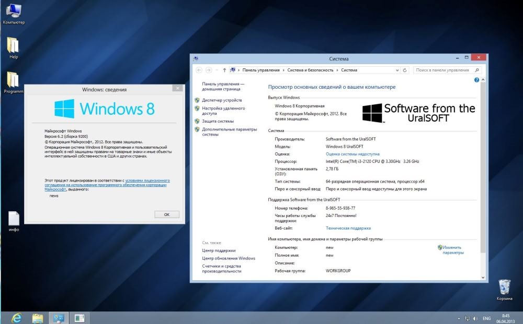The image size is (523, 324).
Task: Open the Корзина recycle bin icon
Action: (504, 287)
